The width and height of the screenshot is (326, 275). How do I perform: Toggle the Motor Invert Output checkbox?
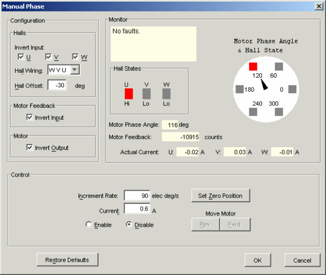pyautogui.click(x=29, y=147)
